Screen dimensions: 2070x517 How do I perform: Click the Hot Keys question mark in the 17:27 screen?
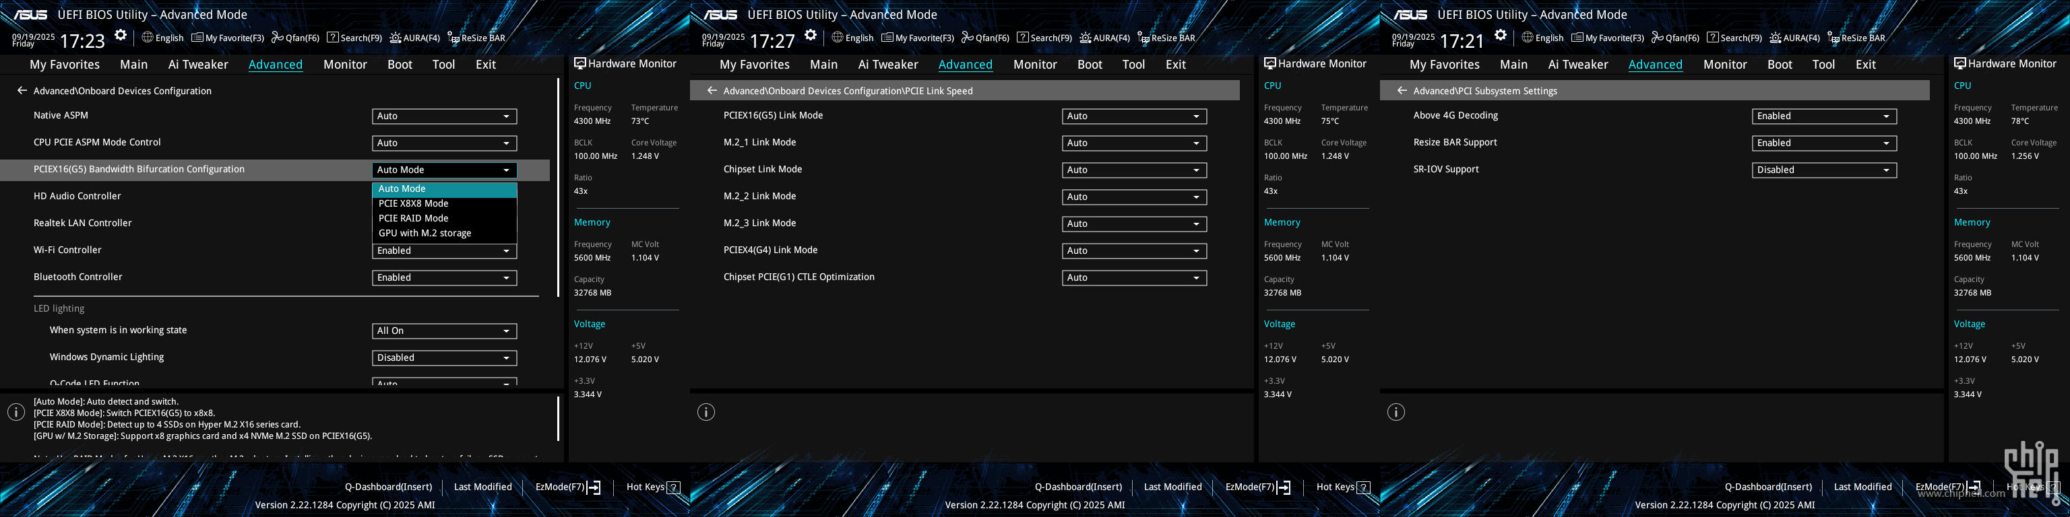coord(1364,487)
